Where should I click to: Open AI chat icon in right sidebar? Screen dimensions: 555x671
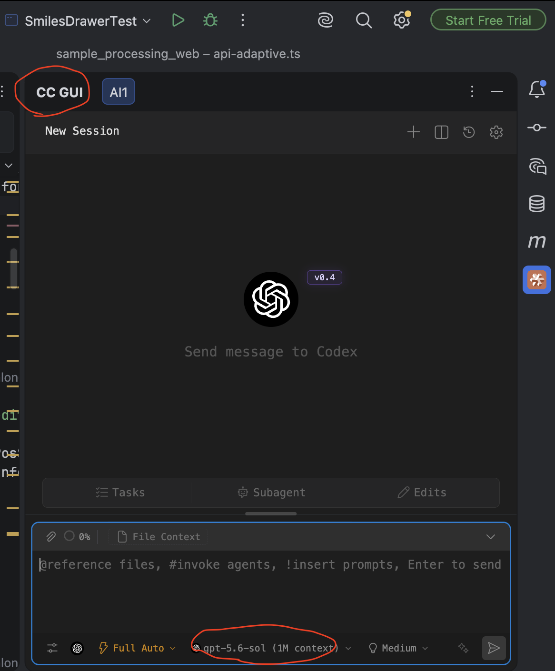pos(537,166)
